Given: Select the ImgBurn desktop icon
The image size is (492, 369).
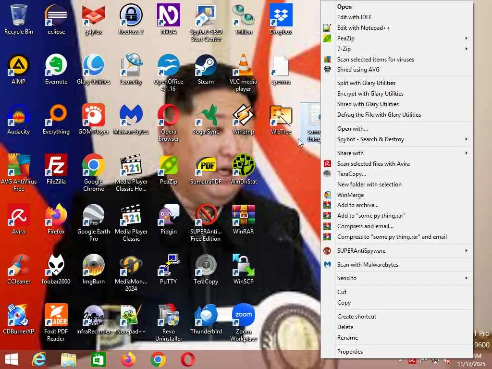Looking at the screenshot, I should (x=94, y=269).
